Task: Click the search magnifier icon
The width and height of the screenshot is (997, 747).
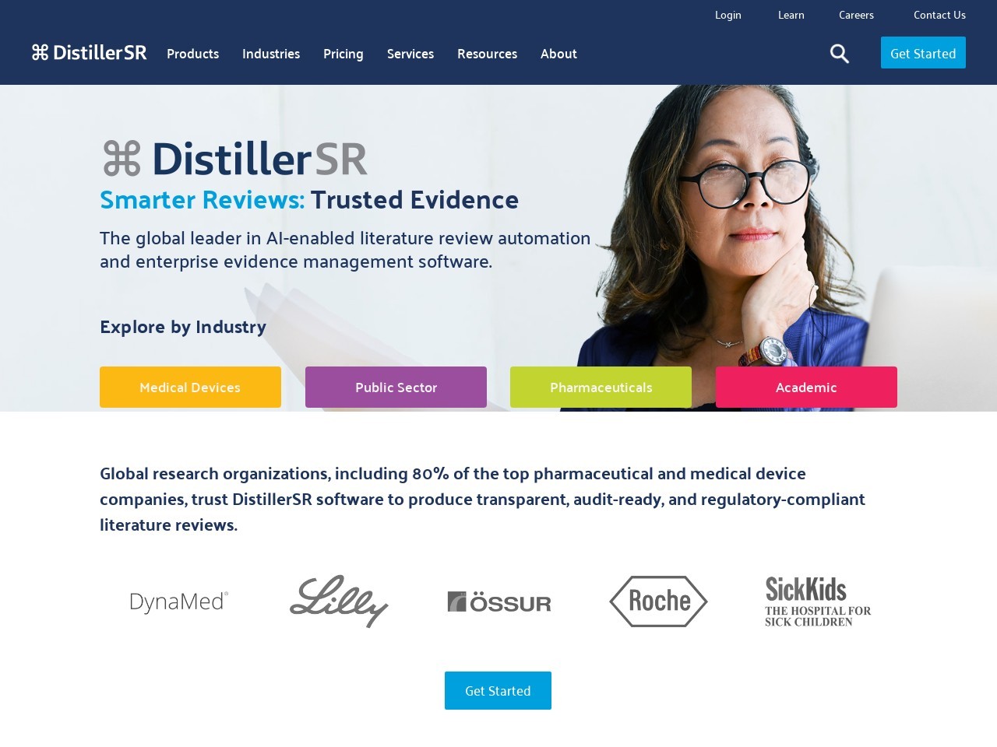Action: click(x=839, y=54)
